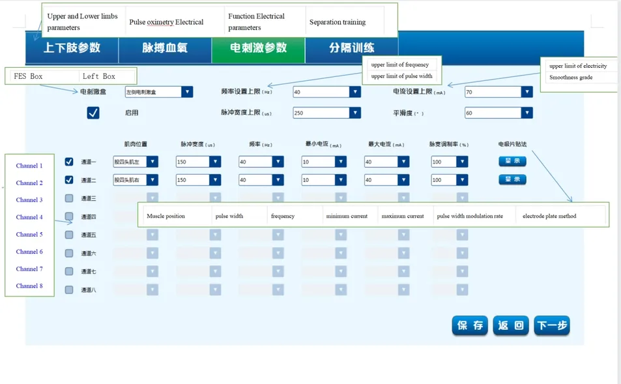
Task: Switch to the 脉搏血氧 tab
Action: (165, 50)
